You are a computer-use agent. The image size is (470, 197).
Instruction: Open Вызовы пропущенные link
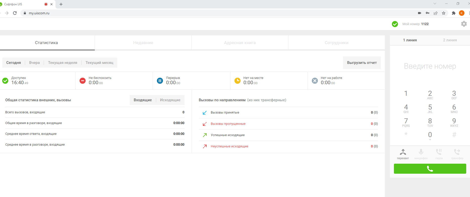[228, 124]
